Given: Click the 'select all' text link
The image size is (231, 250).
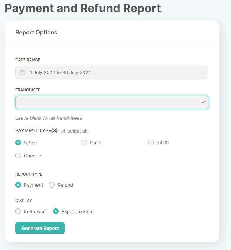Looking at the screenshot, I should click(x=77, y=131).
